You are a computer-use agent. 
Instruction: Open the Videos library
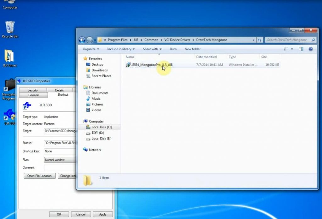96,110
